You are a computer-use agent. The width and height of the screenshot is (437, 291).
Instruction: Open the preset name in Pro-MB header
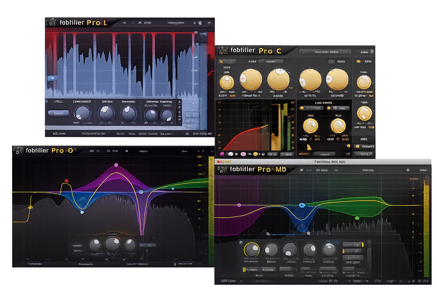(x=368, y=170)
